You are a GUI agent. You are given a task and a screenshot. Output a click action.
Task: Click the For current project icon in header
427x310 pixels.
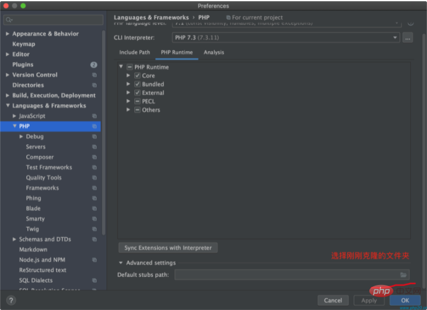pos(228,17)
